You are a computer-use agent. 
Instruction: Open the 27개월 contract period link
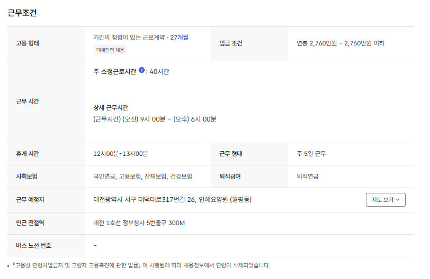[180, 38]
